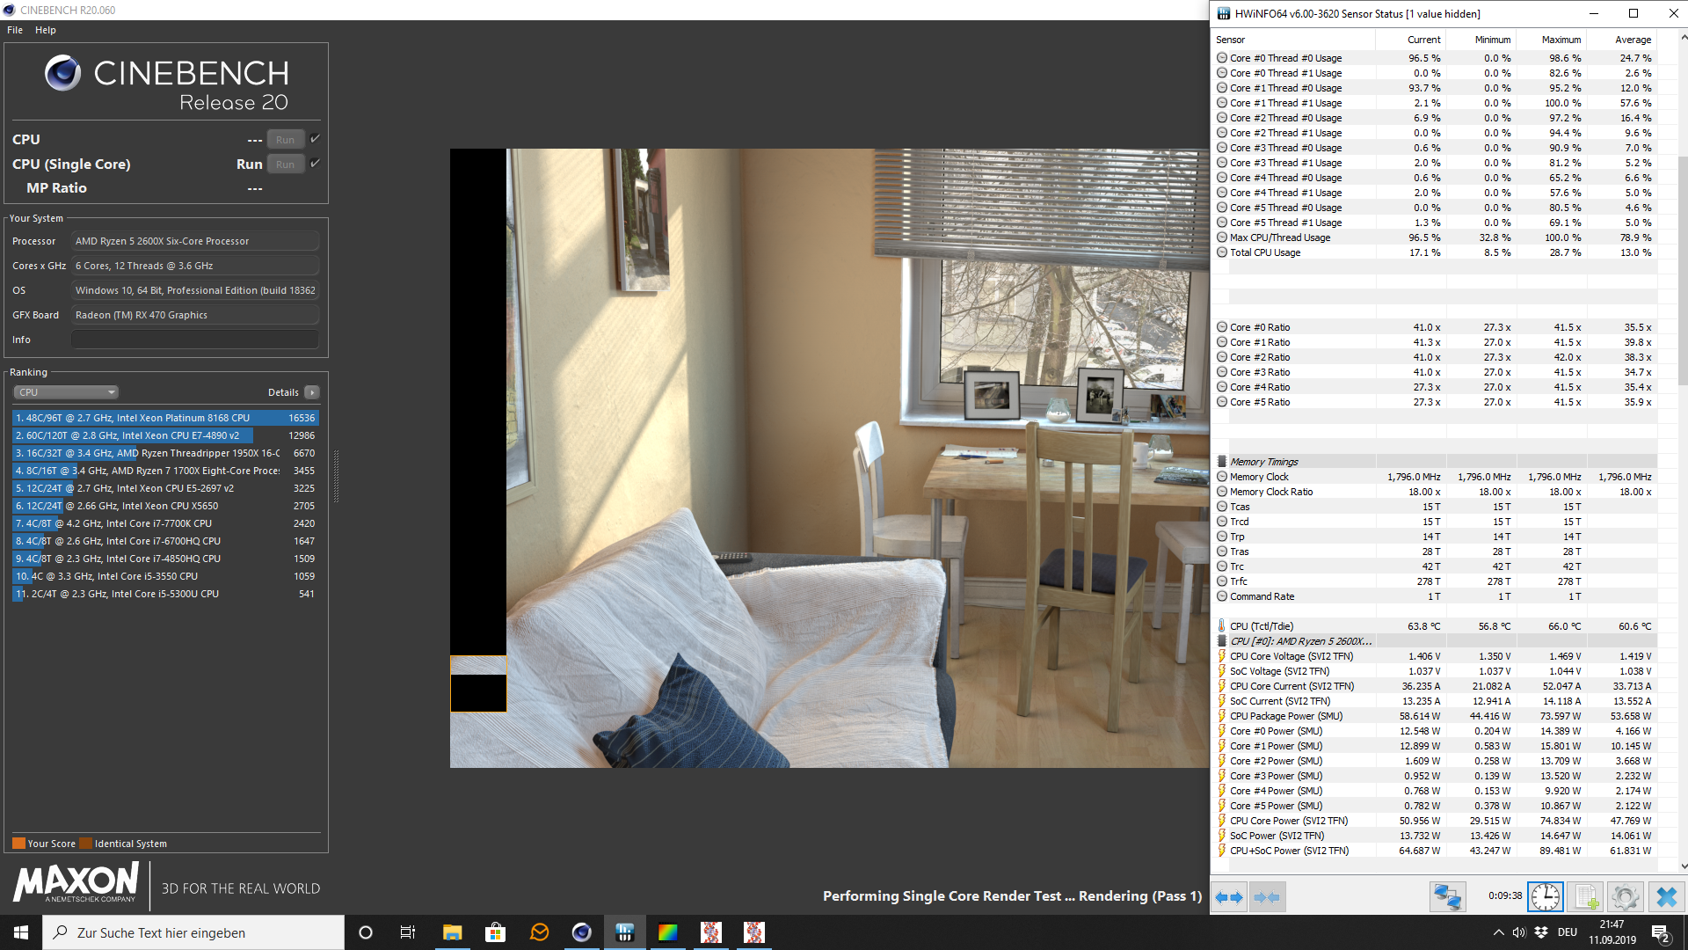Click the orange Your Score color swatch
The height and width of the screenshot is (950, 1688).
click(18, 844)
